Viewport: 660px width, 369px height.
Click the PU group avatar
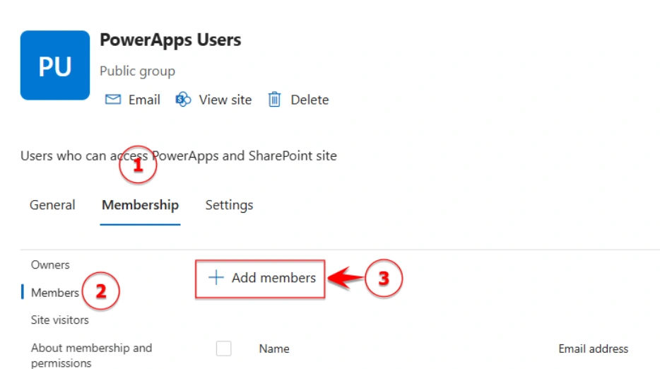(55, 65)
